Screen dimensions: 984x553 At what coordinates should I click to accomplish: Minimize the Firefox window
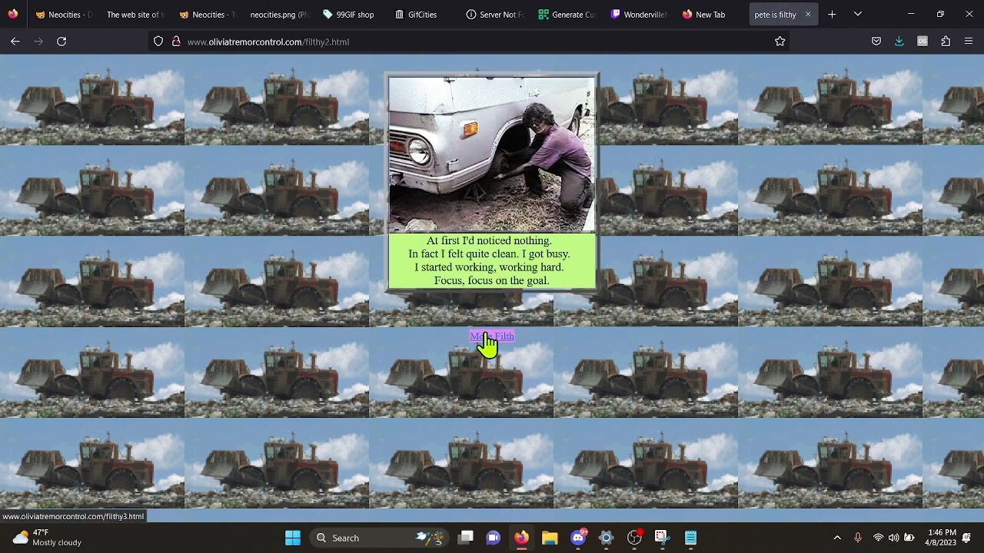click(x=911, y=14)
